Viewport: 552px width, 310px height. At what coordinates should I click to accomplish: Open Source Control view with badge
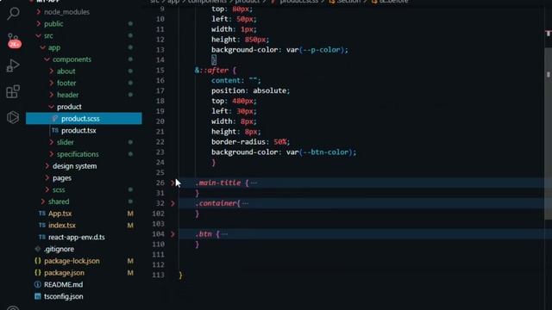point(14,40)
